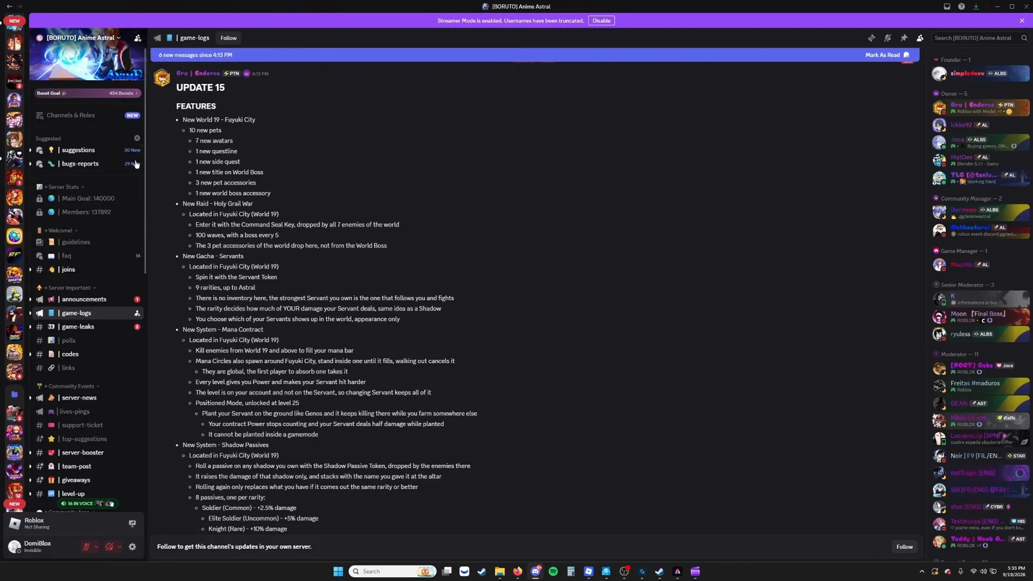Collapse the Community Events category

pos(70,386)
